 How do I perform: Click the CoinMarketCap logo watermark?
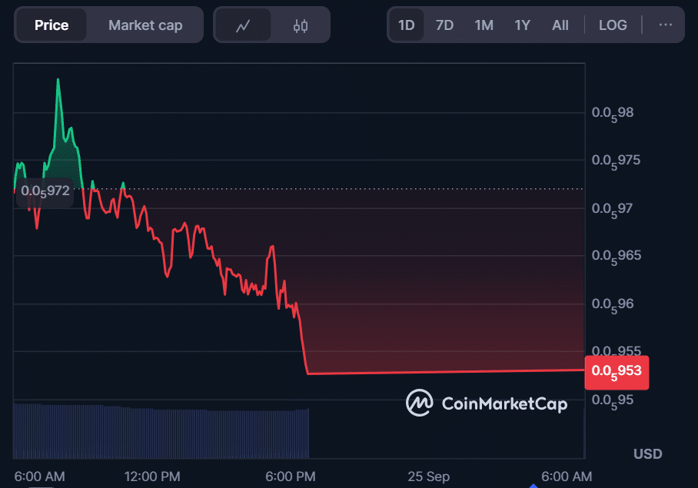pos(487,403)
